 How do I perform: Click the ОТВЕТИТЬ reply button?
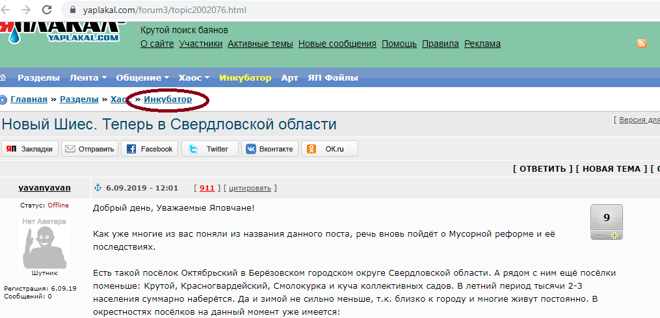pos(543,169)
